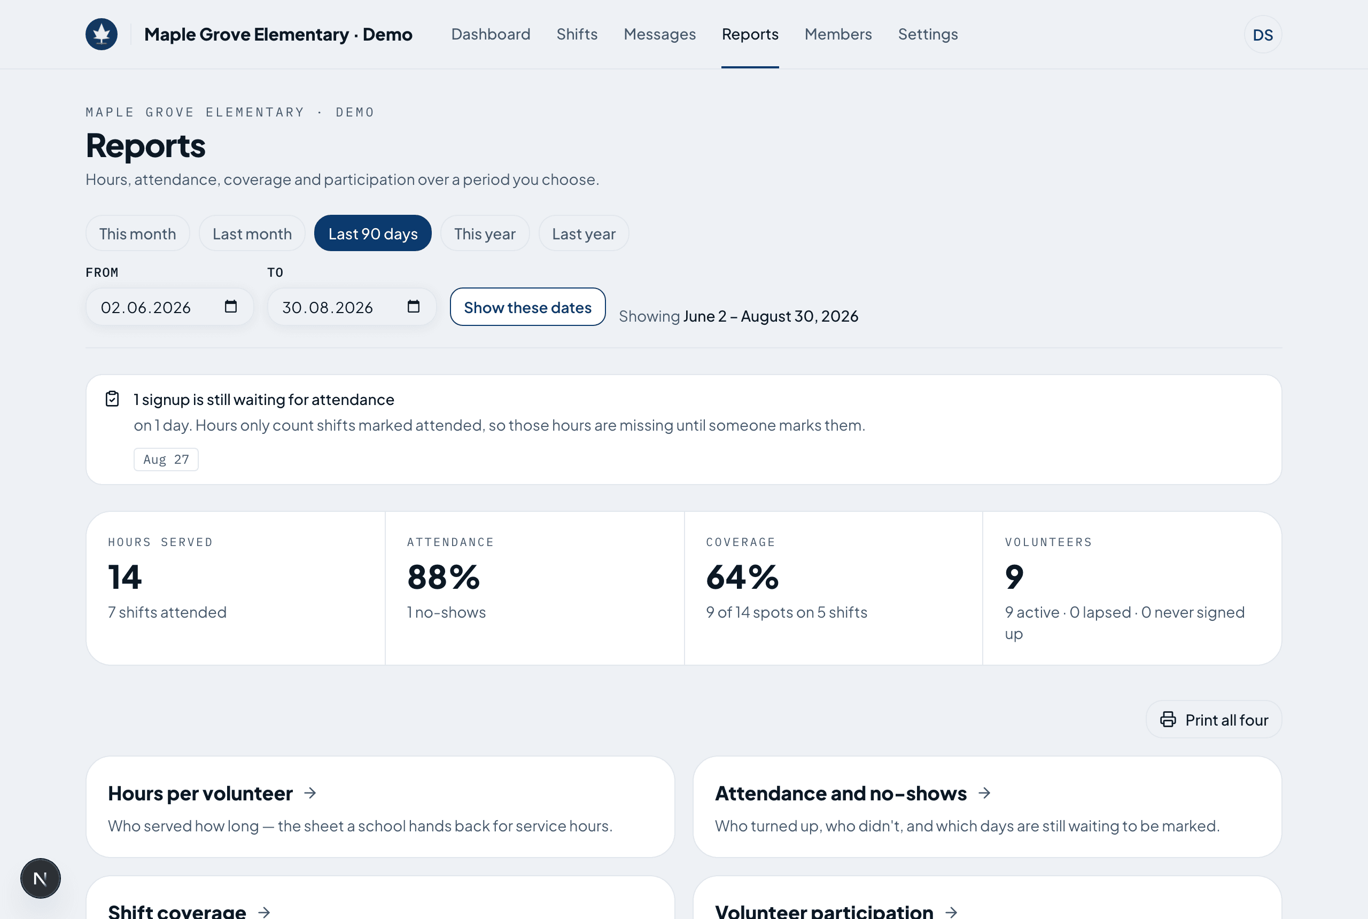Click the Maple Grove Elementary · Demo title
The width and height of the screenshot is (1368, 919).
[278, 34]
